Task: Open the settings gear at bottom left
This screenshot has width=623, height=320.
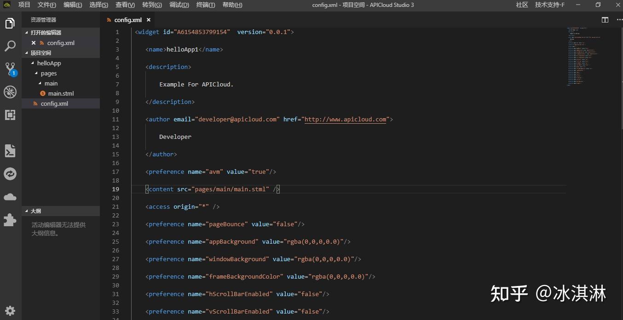Action: pos(10,310)
